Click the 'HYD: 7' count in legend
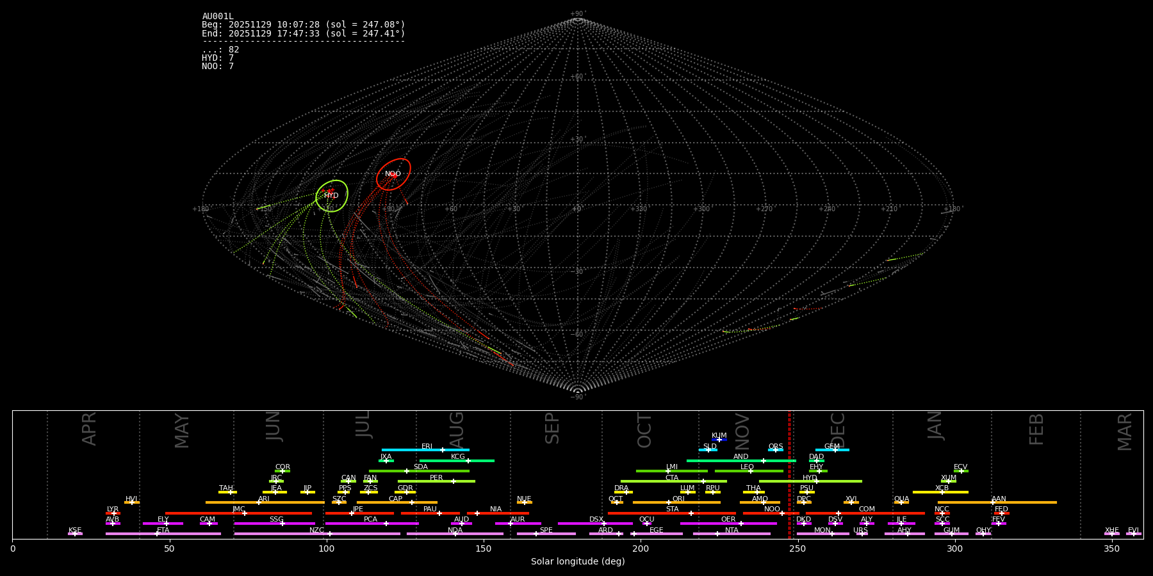The image size is (1153, 576). 218,58
